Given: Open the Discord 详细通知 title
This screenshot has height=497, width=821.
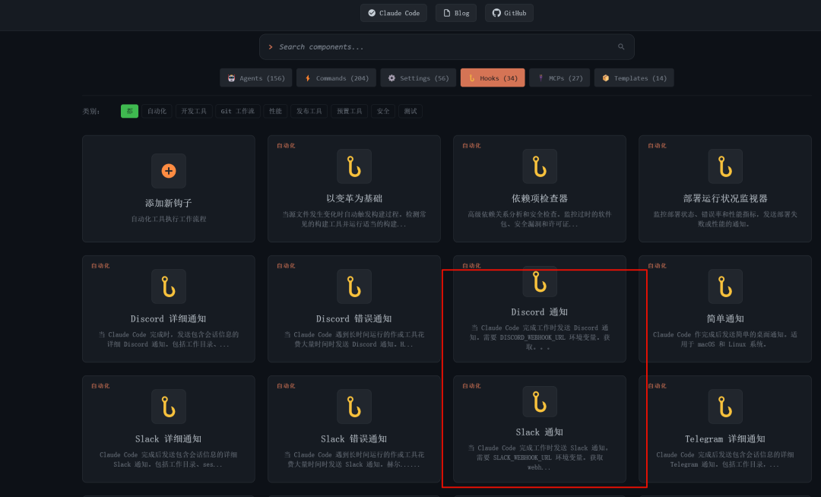Looking at the screenshot, I should click(x=169, y=318).
